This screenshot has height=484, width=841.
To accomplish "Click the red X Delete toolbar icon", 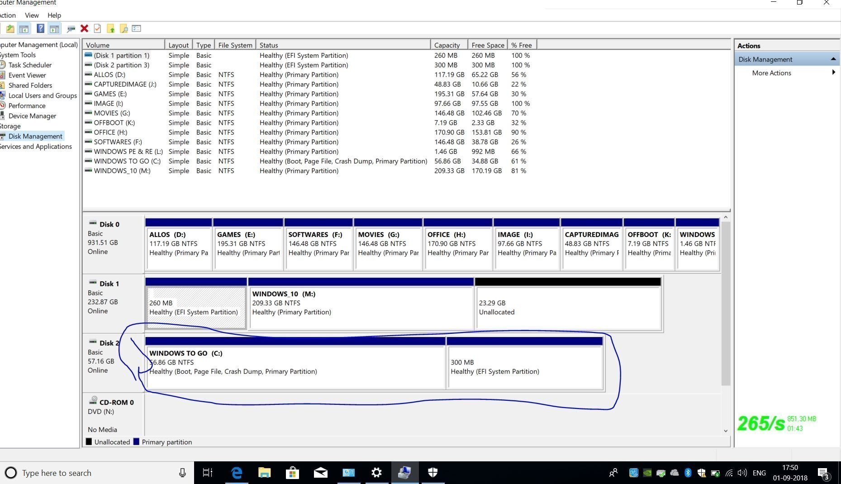I will tap(84, 28).
